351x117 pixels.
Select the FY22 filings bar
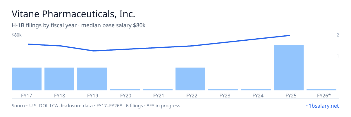[x=190, y=79]
